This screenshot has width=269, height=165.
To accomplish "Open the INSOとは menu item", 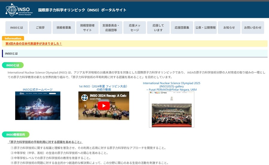I will [x=16, y=27].
